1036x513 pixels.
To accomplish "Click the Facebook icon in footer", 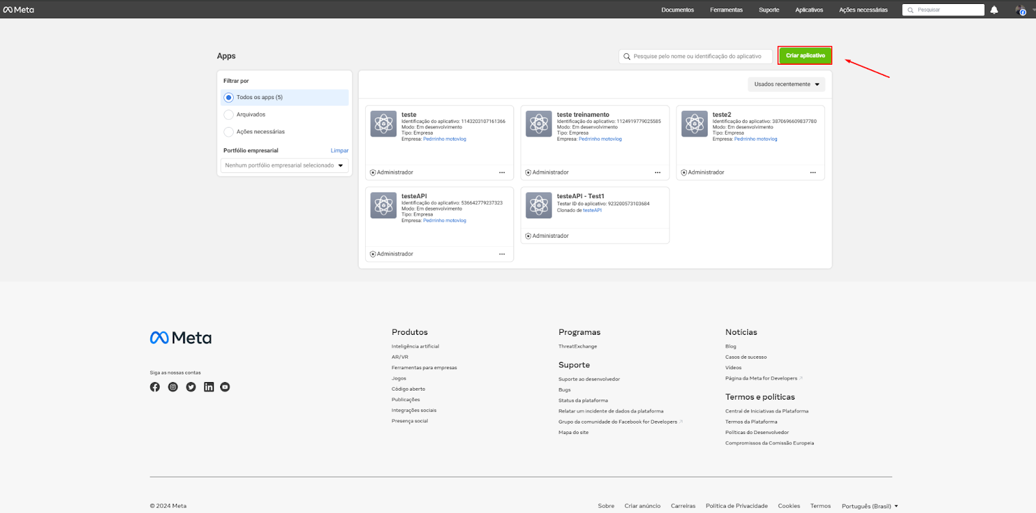I will click(155, 387).
